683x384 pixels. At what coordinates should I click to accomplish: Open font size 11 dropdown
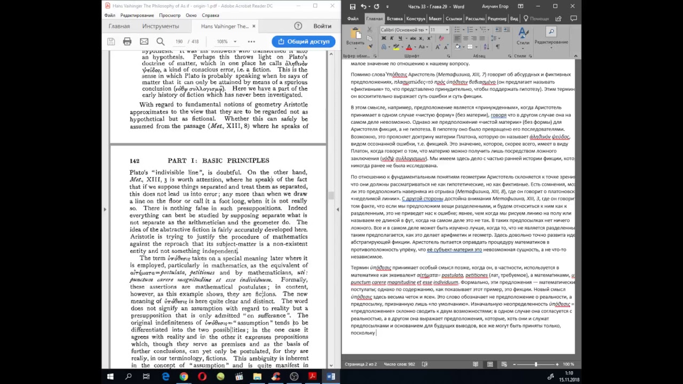click(447, 30)
